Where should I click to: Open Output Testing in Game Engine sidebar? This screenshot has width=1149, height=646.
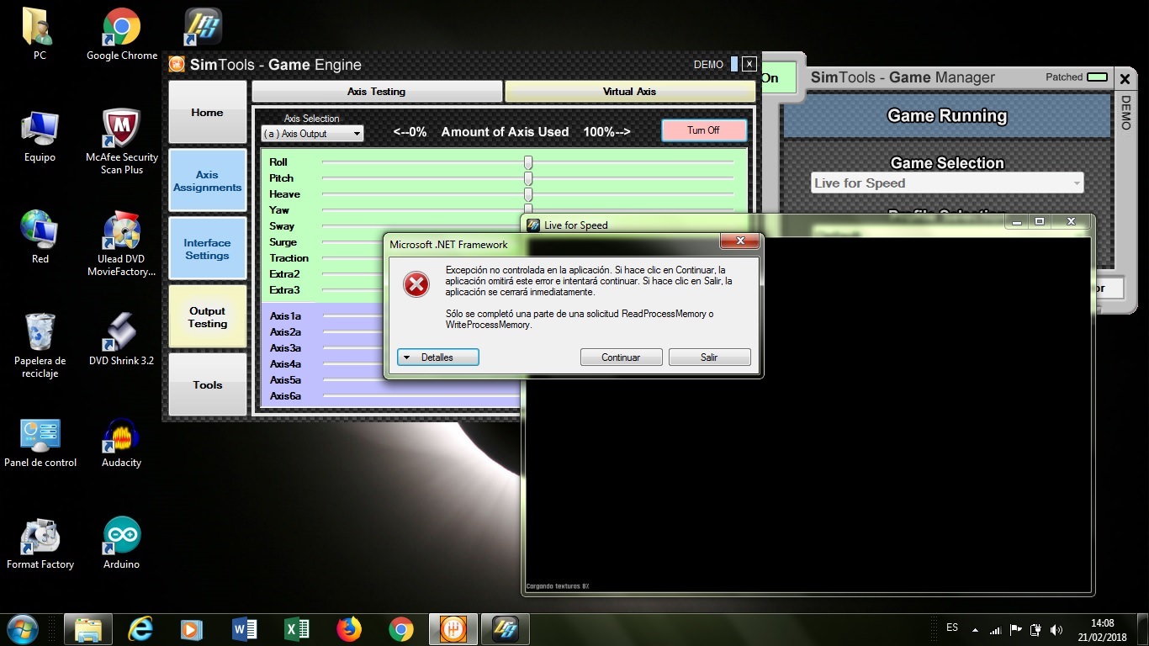[208, 316]
